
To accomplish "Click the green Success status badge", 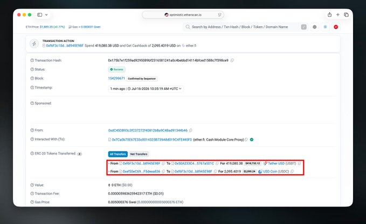I will pos(117,69).
